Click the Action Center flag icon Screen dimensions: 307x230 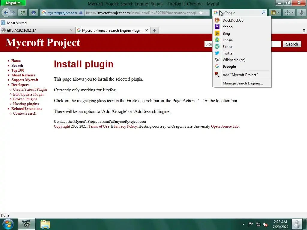point(251,224)
